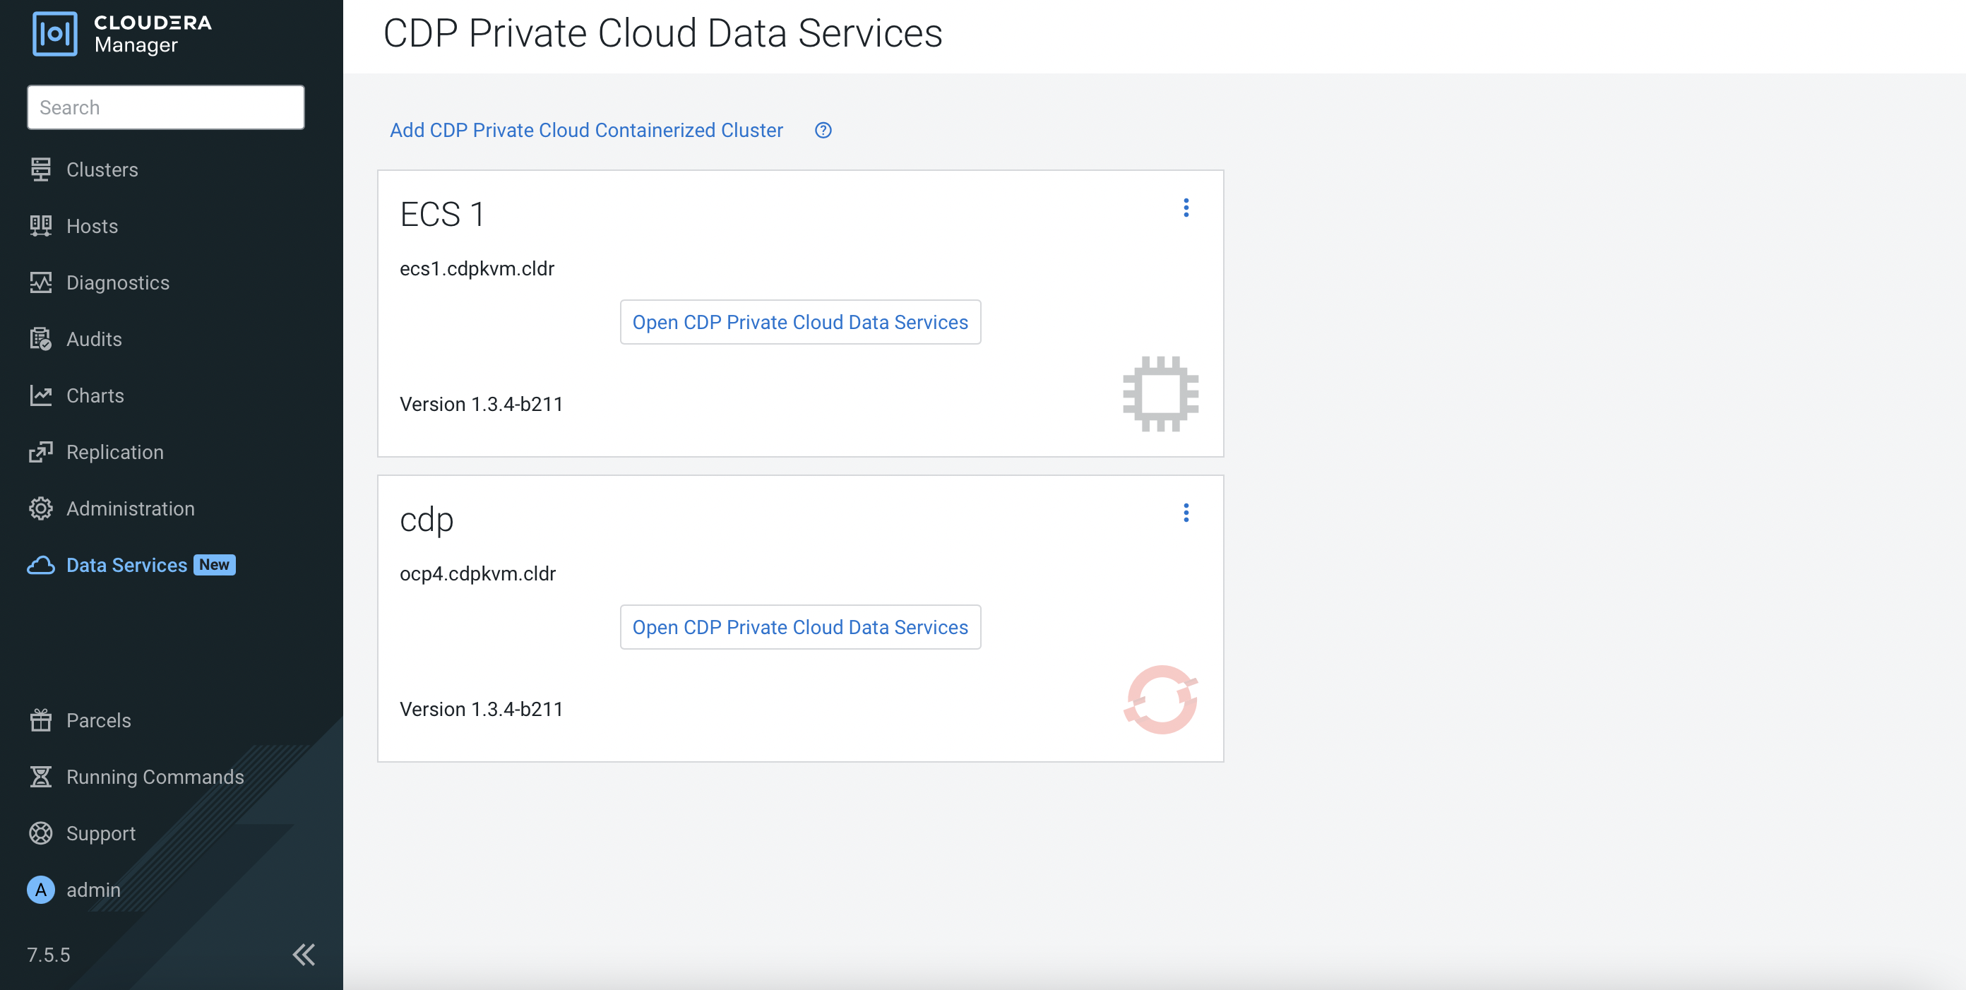
Task: Open the Replication menu item
Action: 114,452
